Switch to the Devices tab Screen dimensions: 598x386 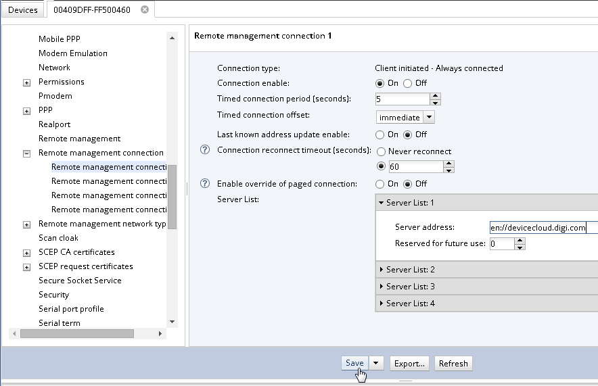click(23, 10)
